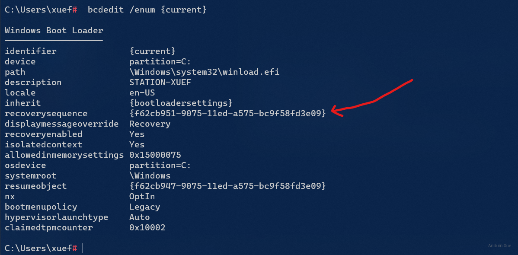518x255 pixels.
Task: Click the 0x15000075 allowedinmemorysettings value
Action: tap(155, 155)
